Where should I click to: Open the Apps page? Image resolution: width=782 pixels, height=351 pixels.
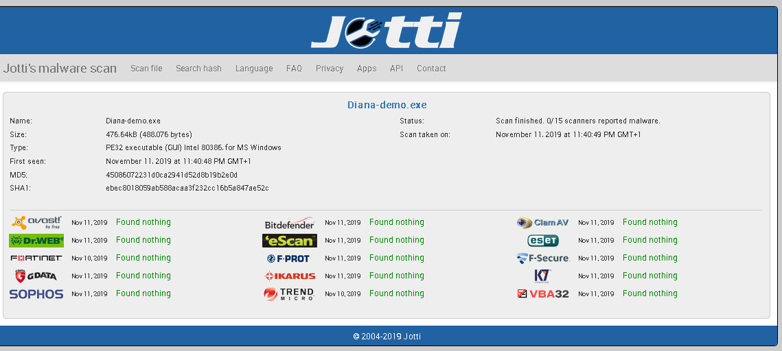point(367,69)
